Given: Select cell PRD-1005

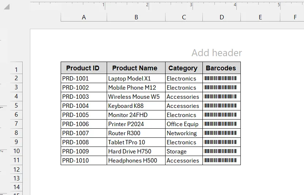Looking at the screenshot, I should point(84,115).
